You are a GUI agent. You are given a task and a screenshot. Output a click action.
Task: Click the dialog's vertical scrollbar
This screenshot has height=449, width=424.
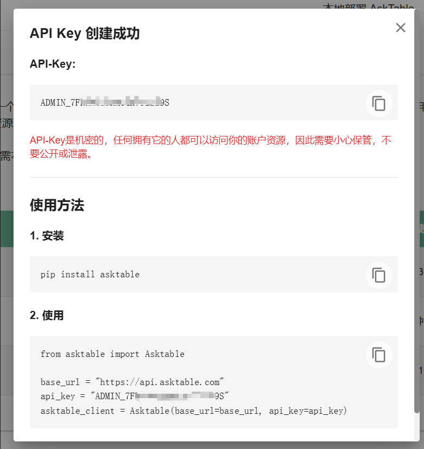click(417, 212)
